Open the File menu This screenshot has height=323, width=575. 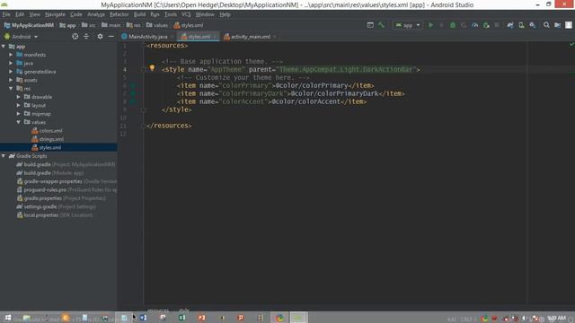point(6,14)
